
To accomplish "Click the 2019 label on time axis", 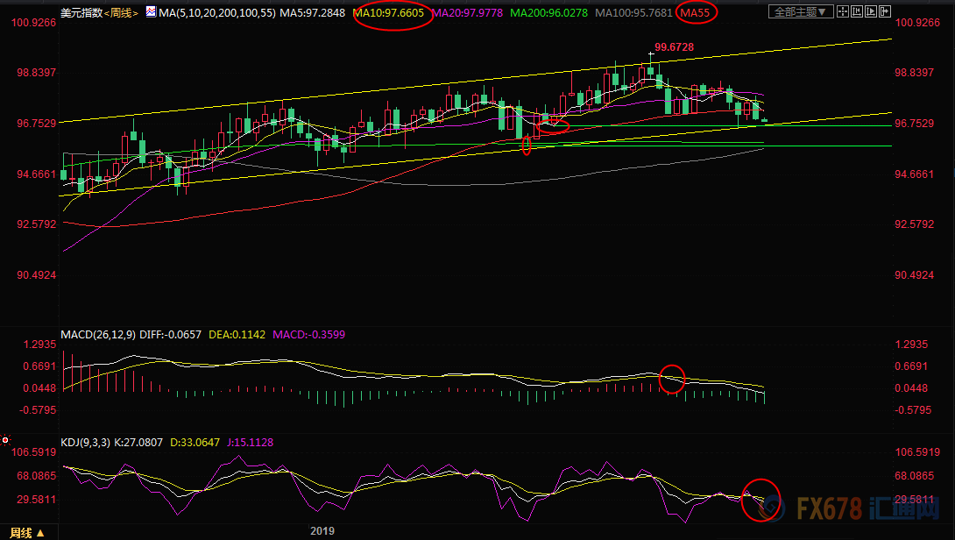I will [325, 531].
